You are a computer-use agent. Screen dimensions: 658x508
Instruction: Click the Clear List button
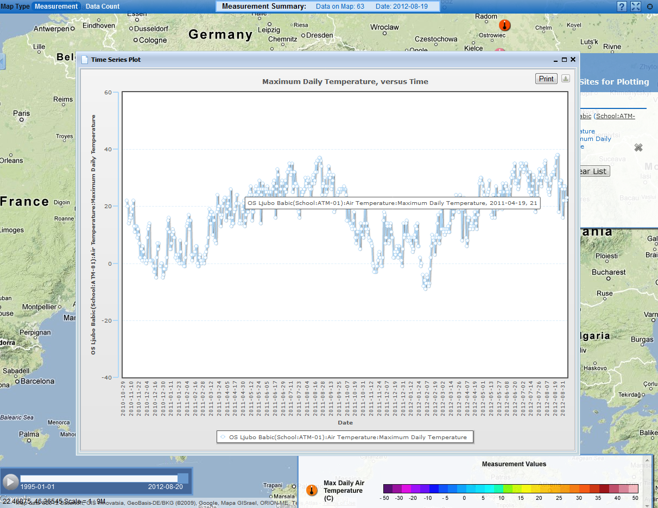(x=594, y=171)
